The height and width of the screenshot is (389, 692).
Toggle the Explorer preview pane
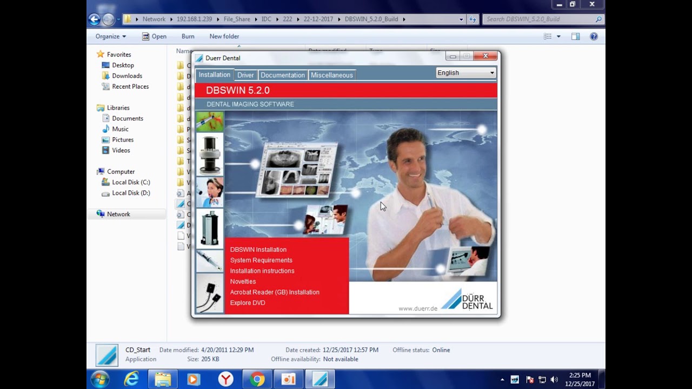tap(576, 36)
